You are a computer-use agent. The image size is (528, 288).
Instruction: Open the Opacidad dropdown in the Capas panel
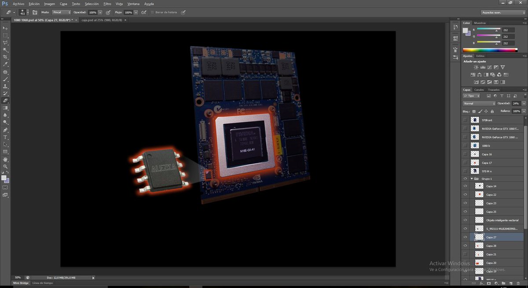[524, 103]
